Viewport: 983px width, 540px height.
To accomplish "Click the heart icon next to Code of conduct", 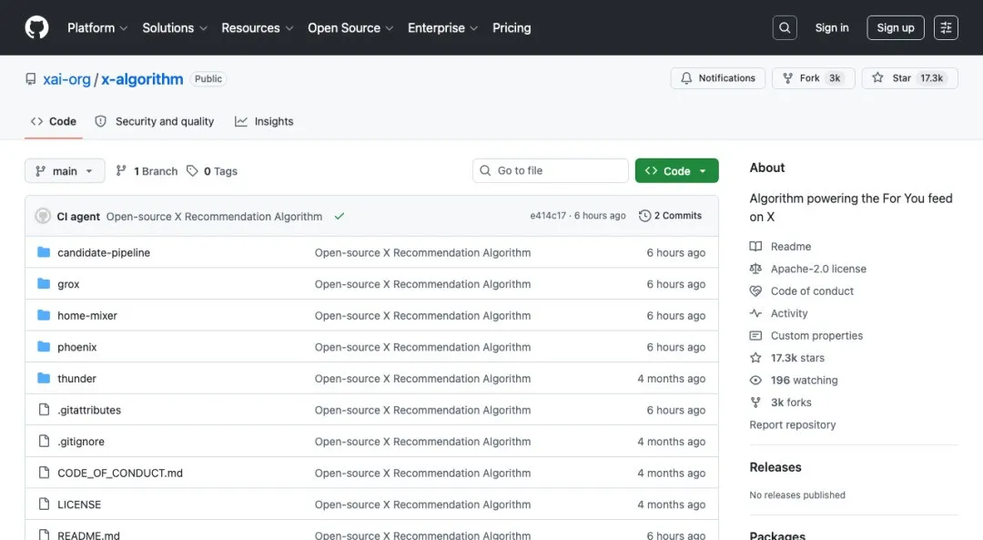I will click(x=755, y=291).
